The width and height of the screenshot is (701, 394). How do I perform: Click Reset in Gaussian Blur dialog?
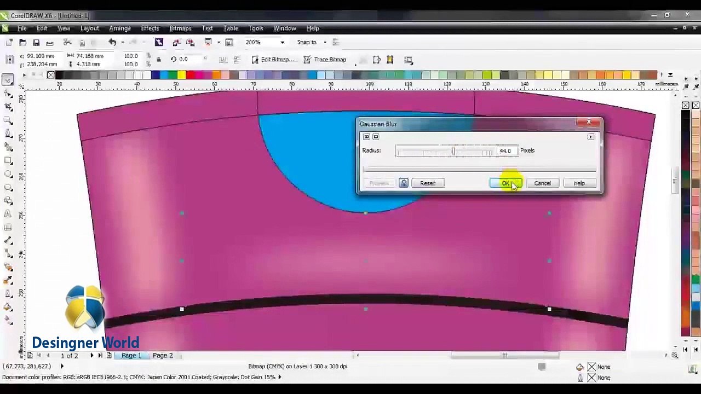coord(427,183)
